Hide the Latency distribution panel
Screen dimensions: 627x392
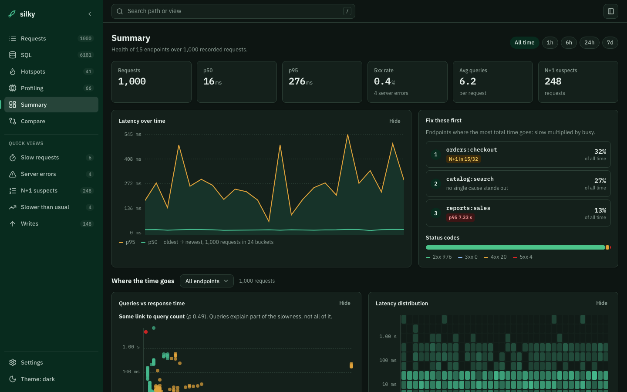tap(602, 303)
